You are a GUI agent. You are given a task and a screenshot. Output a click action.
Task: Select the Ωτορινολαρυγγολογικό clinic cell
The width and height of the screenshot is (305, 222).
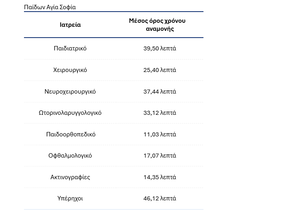point(70,113)
